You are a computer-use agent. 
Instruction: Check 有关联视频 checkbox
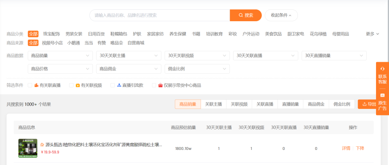pos(71,86)
